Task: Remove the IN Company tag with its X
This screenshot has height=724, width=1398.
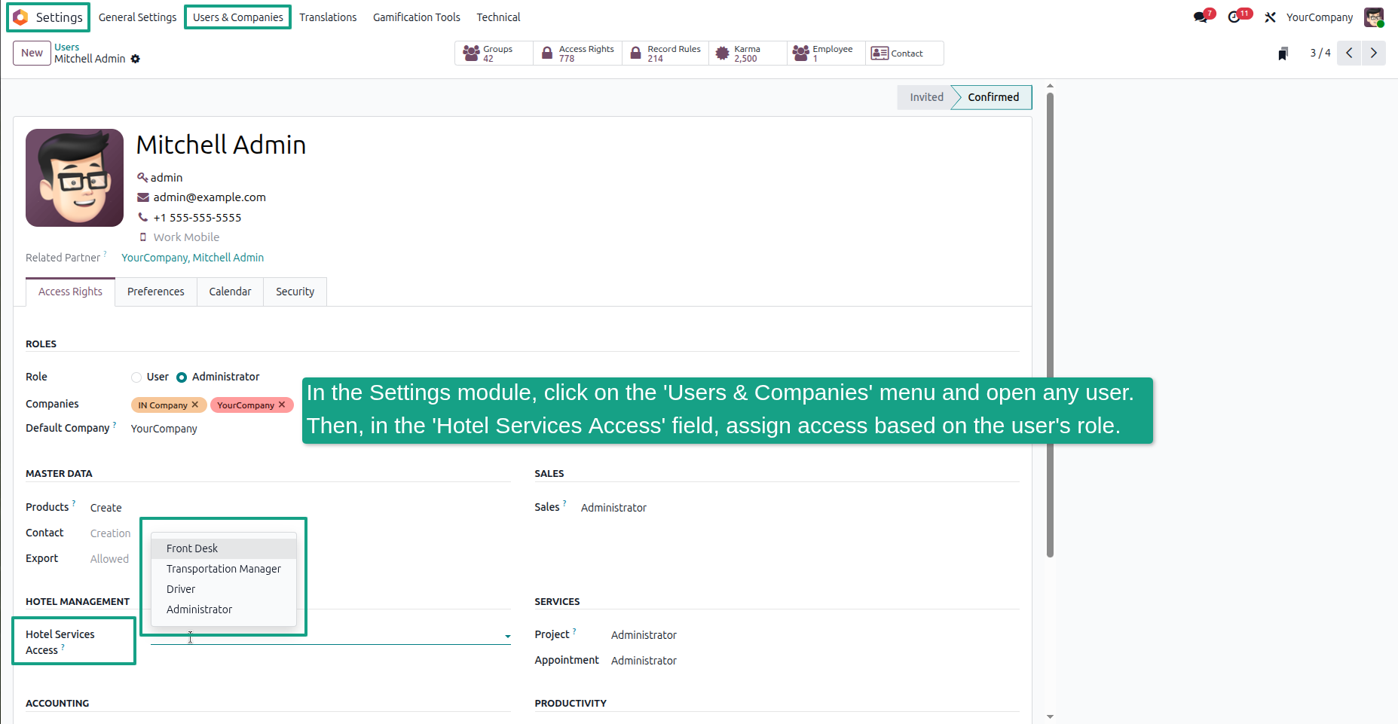Action: (x=195, y=405)
